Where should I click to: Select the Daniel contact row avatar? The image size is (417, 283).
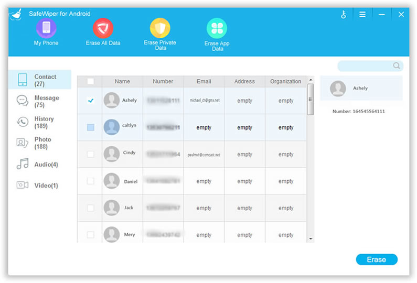point(111,181)
